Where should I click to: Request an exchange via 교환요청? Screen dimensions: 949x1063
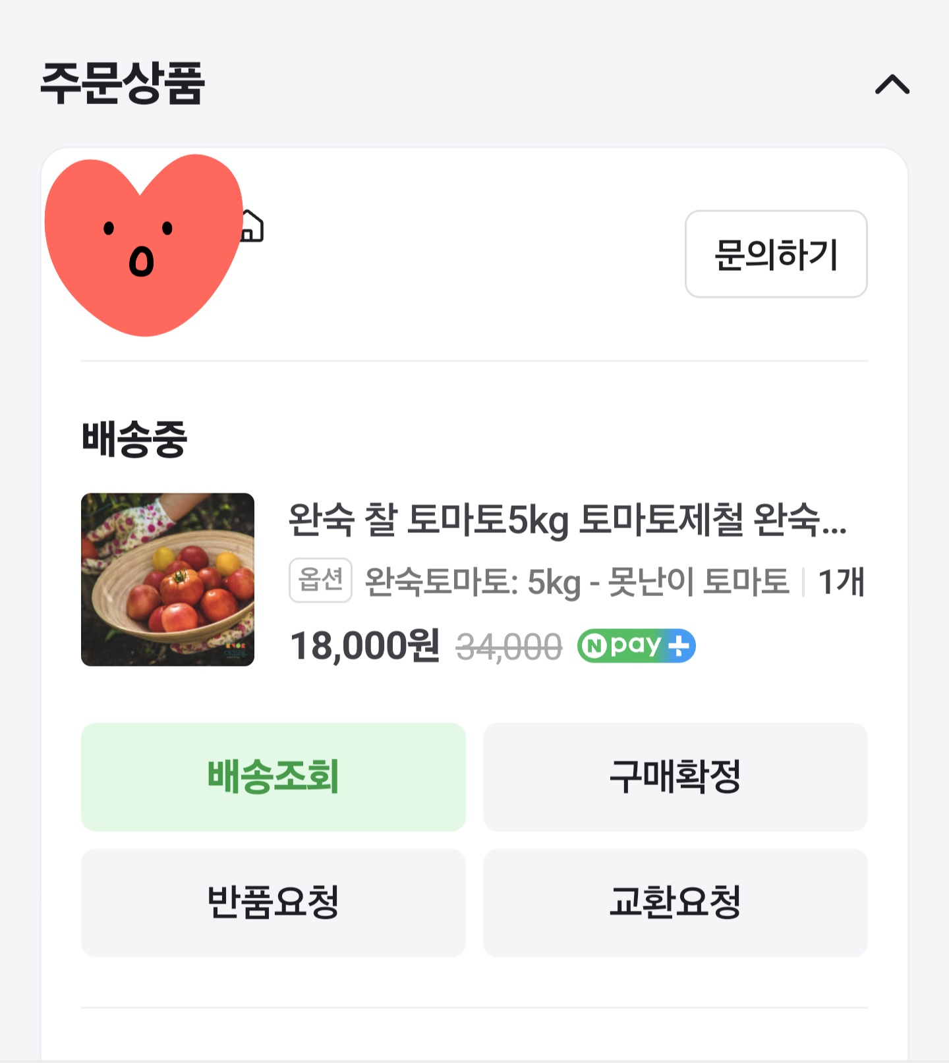click(676, 903)
